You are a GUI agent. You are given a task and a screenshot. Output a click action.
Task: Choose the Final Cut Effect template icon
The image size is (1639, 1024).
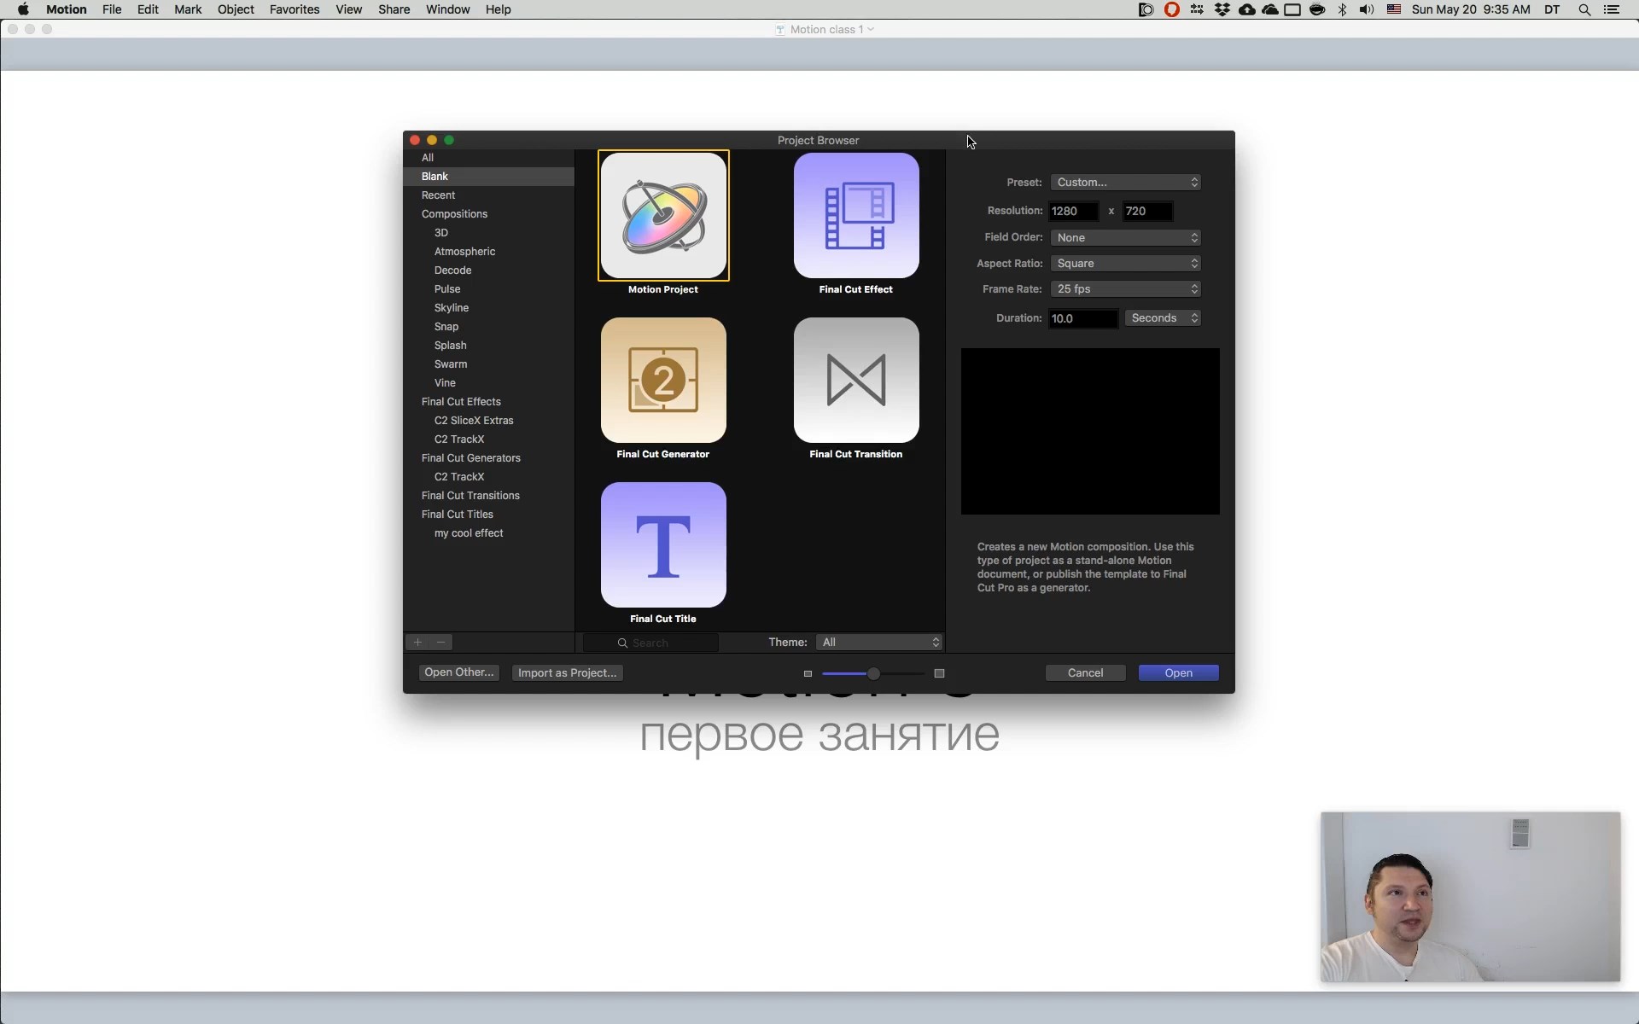pos(855,215)
